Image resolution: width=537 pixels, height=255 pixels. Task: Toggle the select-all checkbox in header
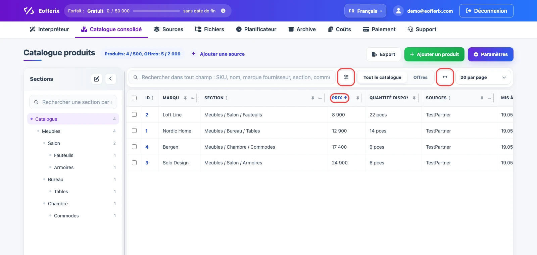click(134, 98)
